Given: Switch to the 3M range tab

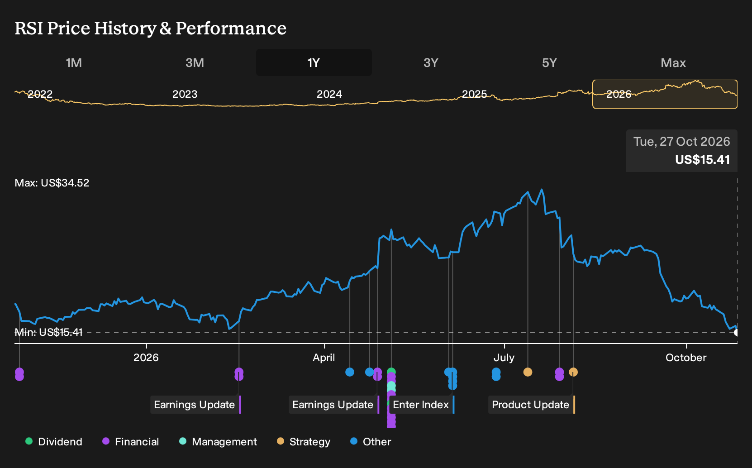Looking at the screenshot, I should pos(195,62).
